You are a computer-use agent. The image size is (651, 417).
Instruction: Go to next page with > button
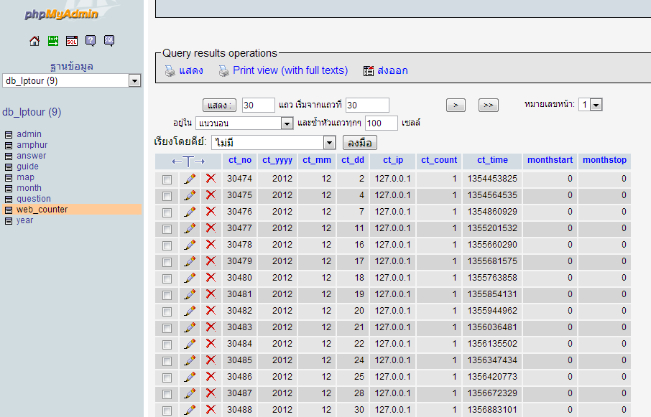(x=456, y=106)
